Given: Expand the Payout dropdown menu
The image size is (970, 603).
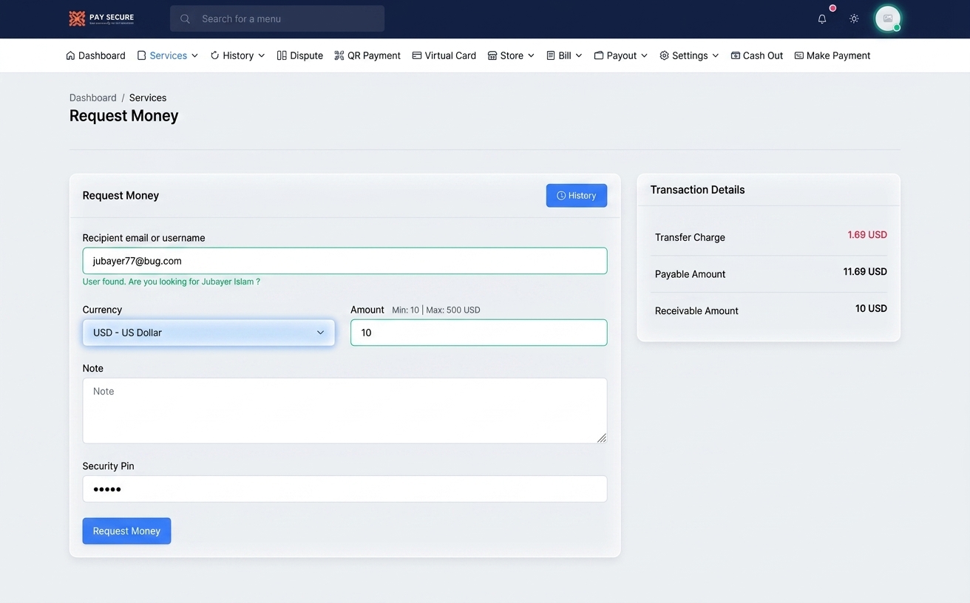Looking at the screenshot, I should coord(621,55).
